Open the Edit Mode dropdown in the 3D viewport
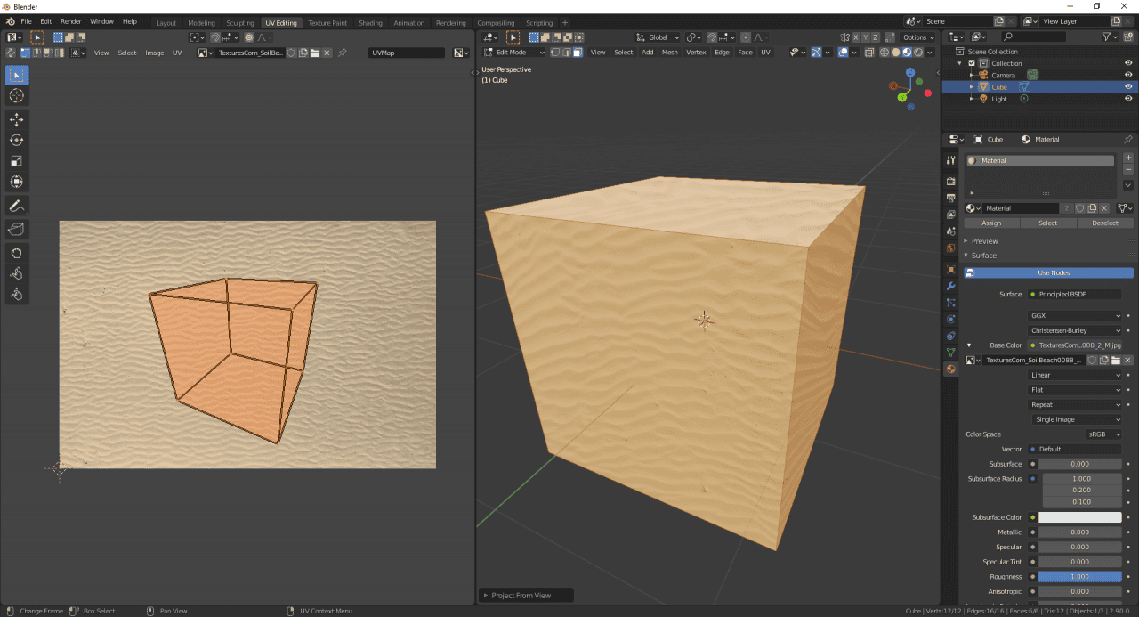Screen dimensions: 1139x617 pos(514,52)
